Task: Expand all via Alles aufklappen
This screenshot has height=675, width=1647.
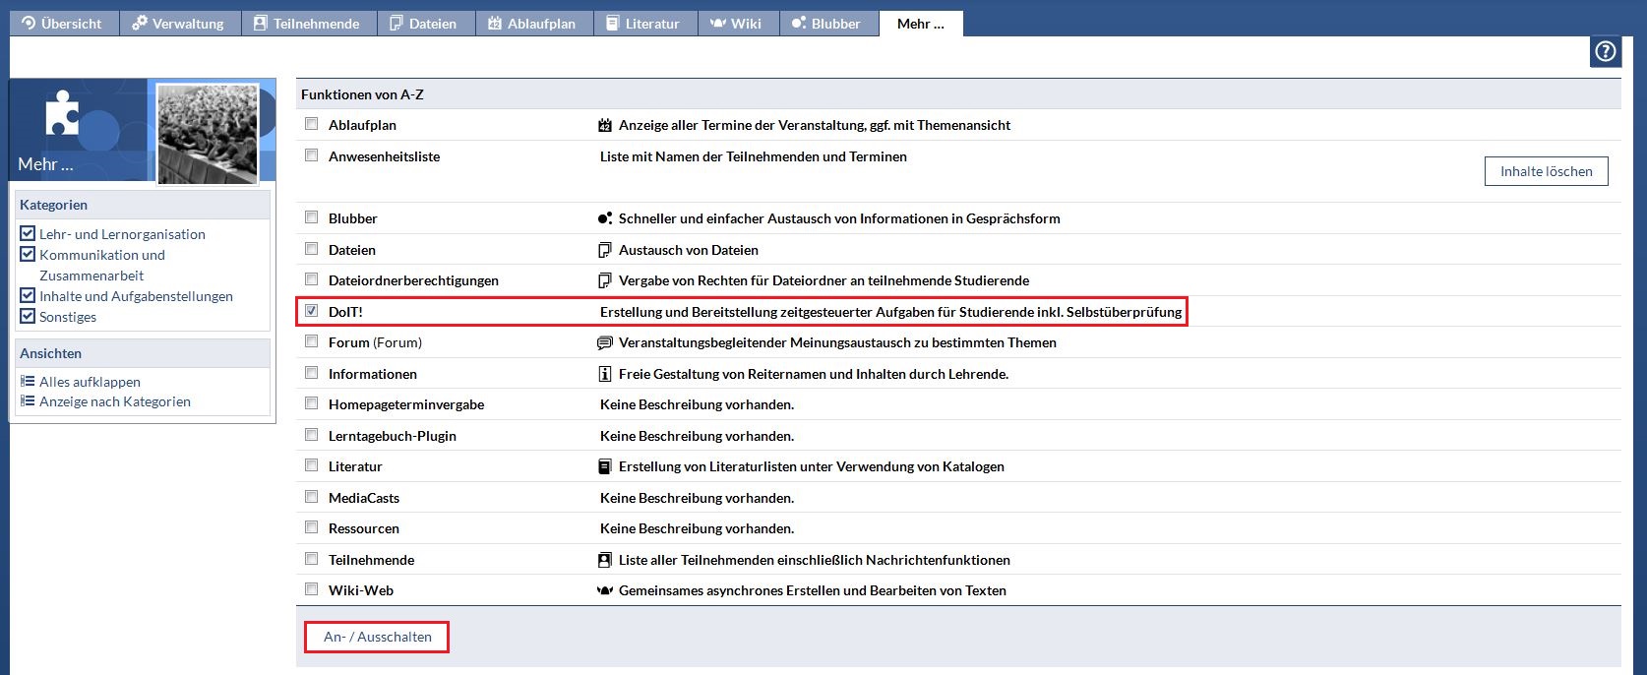Action: (x=90, y=382)
